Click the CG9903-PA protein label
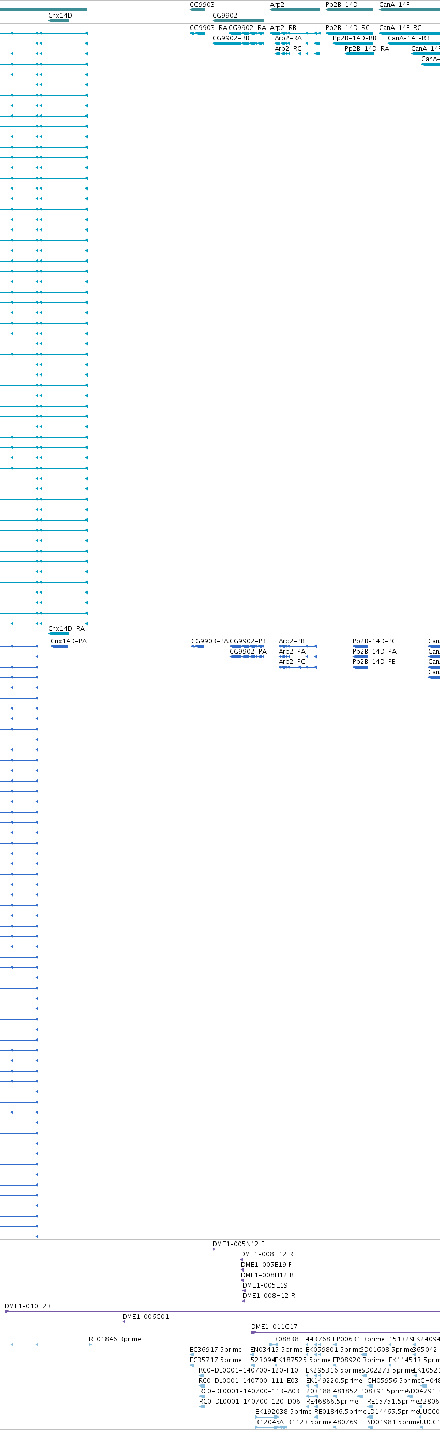 point(209,641)
